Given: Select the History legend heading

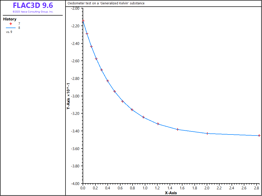Looking at the screenshot, I should coord(10,19).
